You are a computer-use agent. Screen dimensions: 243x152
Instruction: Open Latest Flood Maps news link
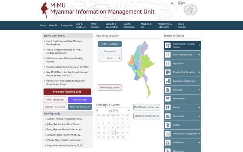pyautogui.click(x=64, y=43)
